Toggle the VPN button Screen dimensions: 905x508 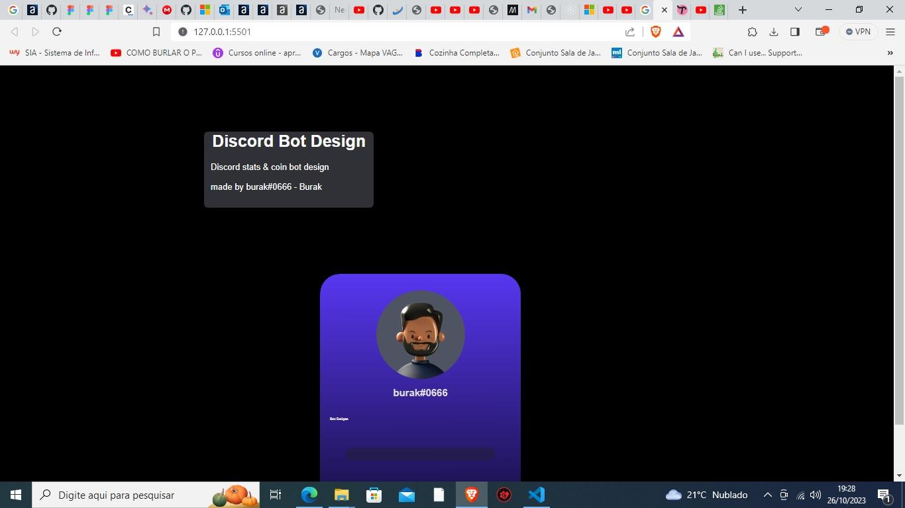pos(858,32)
